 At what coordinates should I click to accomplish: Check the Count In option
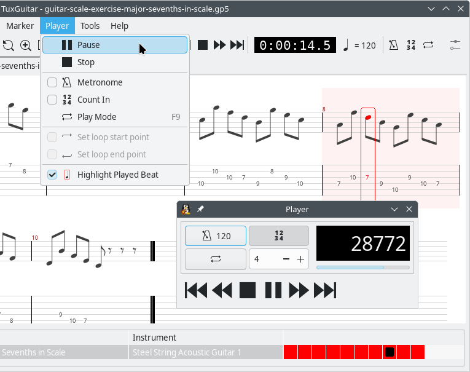(52, 100)
